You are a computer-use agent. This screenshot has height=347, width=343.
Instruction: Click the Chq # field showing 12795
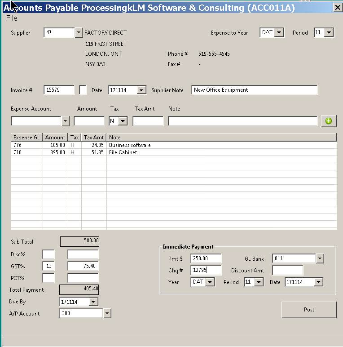coord(206,270)
